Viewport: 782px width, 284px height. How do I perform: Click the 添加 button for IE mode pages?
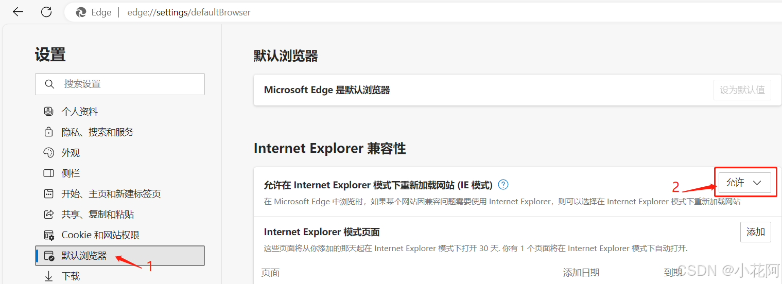(755, 232)
